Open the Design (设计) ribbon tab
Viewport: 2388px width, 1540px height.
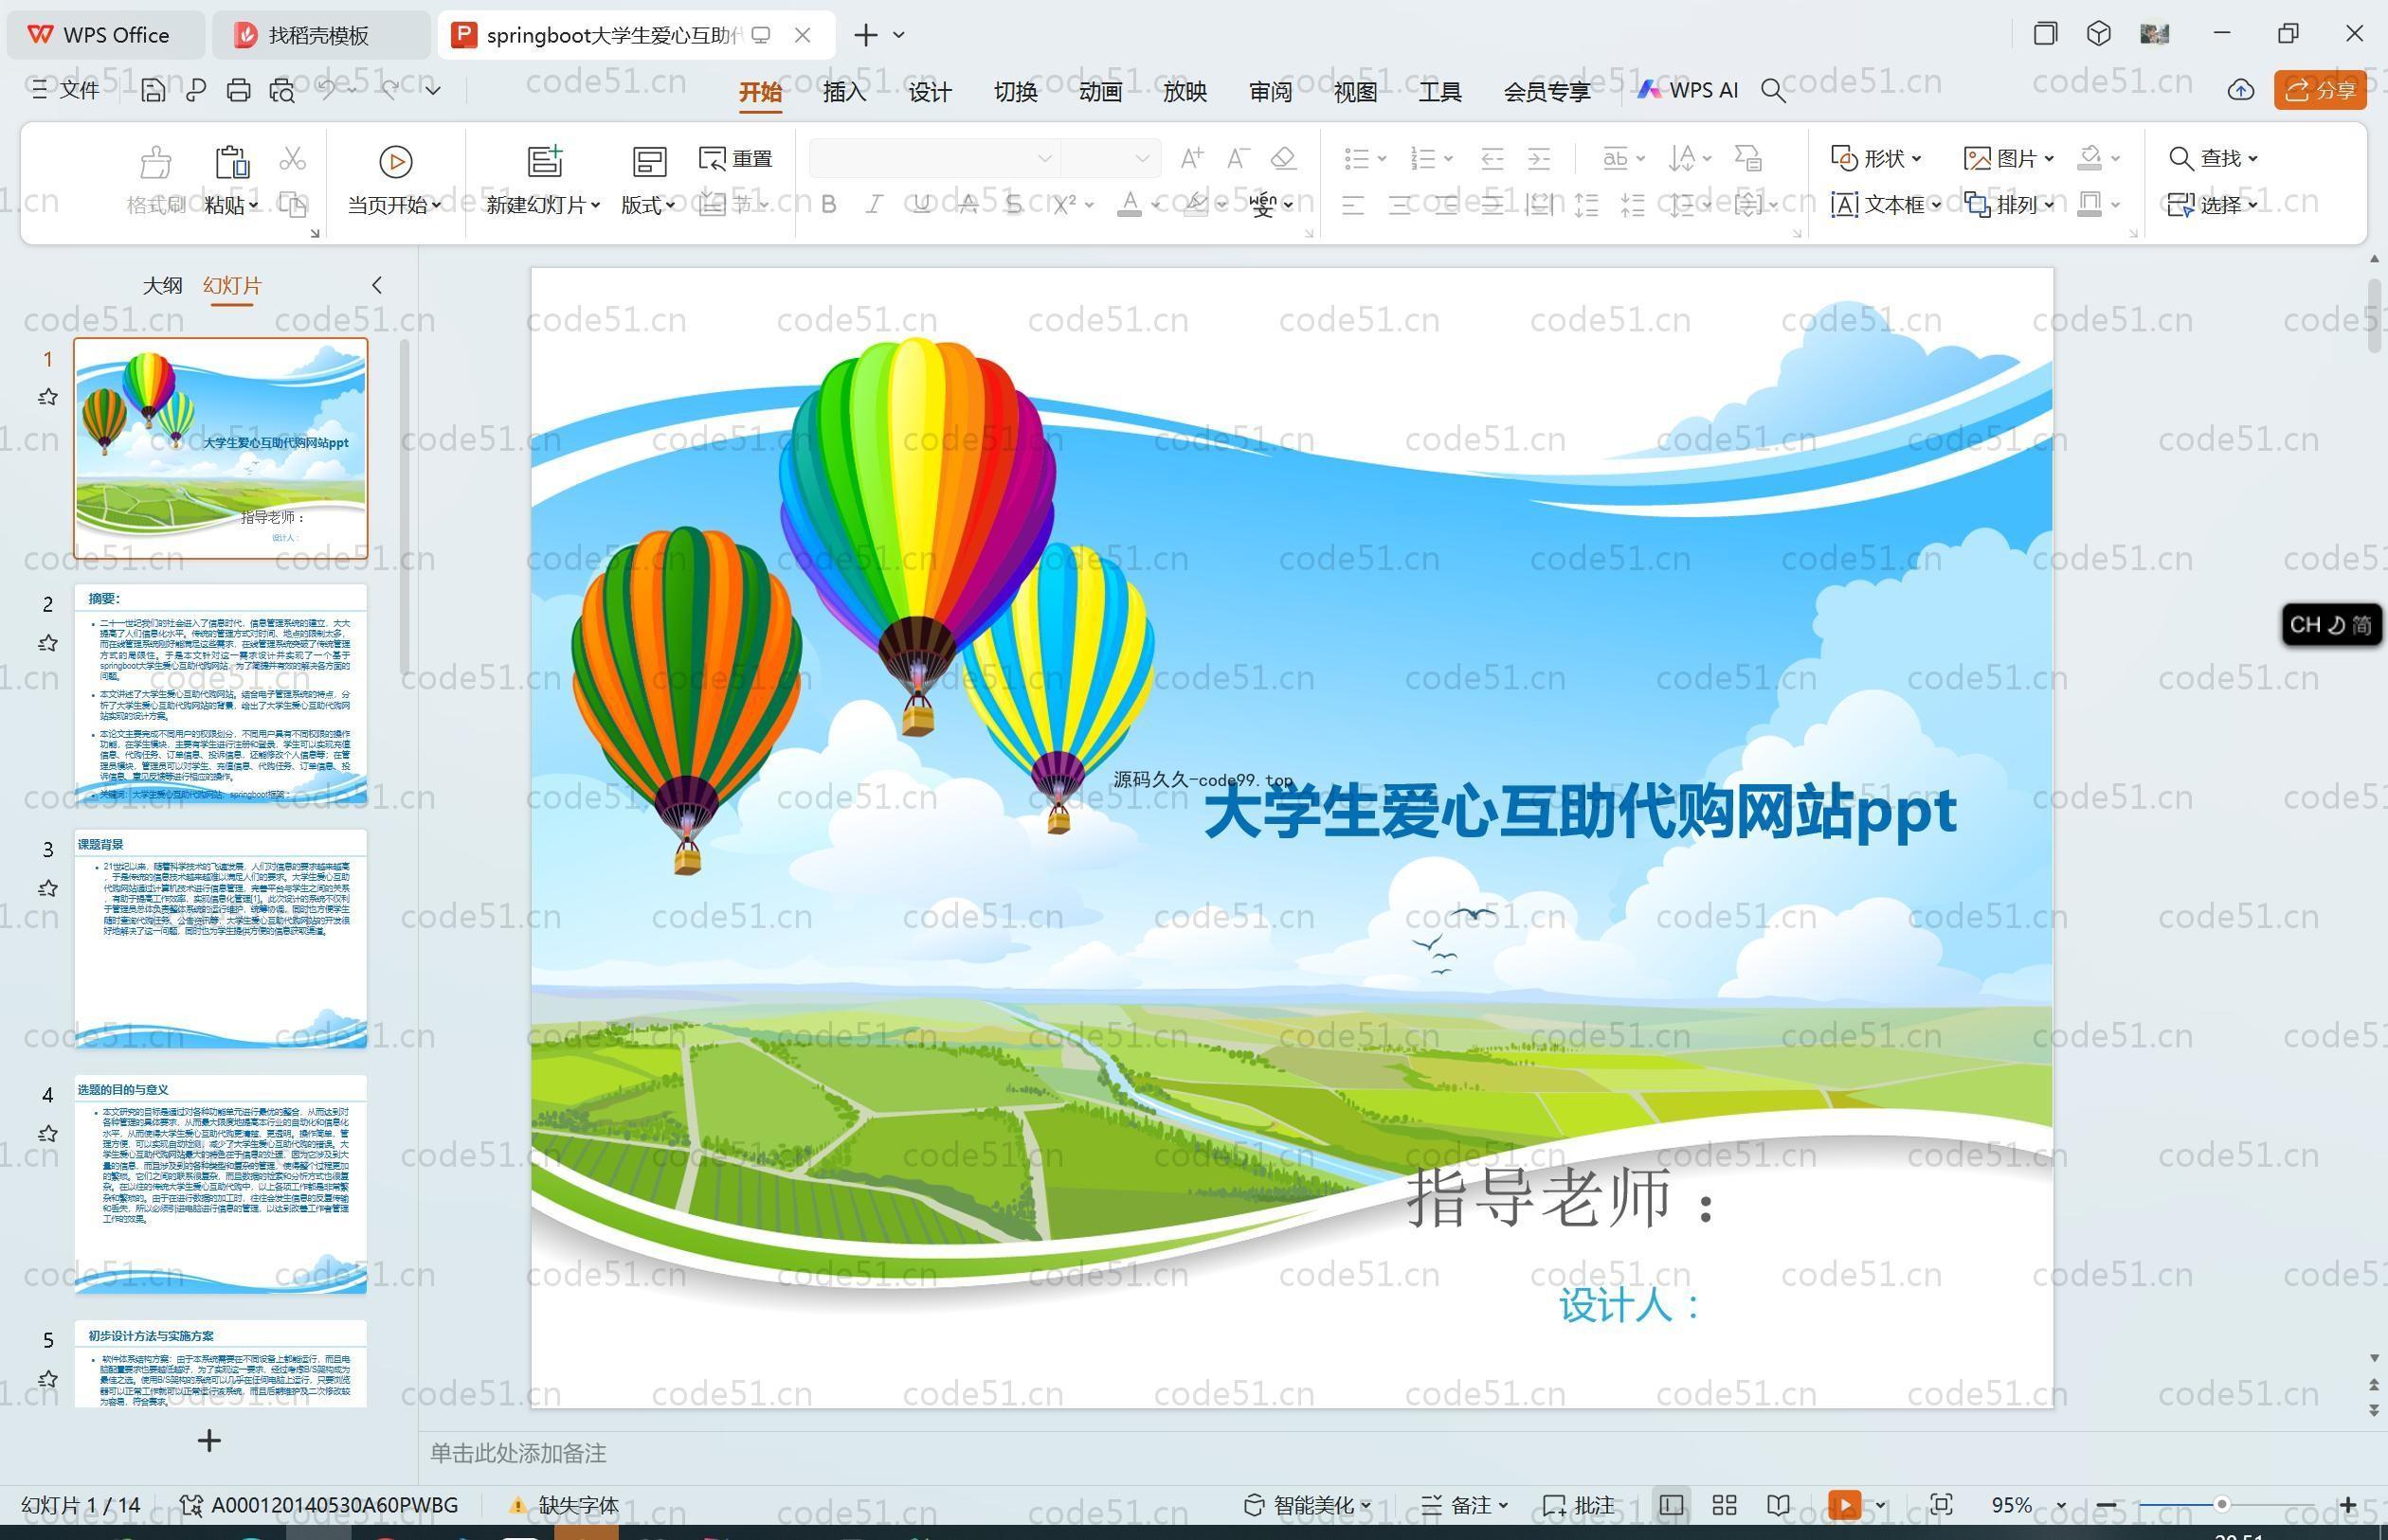930,92
